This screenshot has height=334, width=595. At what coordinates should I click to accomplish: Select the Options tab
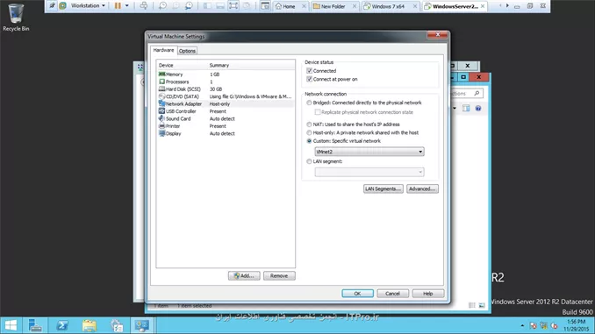coord(187,51)
